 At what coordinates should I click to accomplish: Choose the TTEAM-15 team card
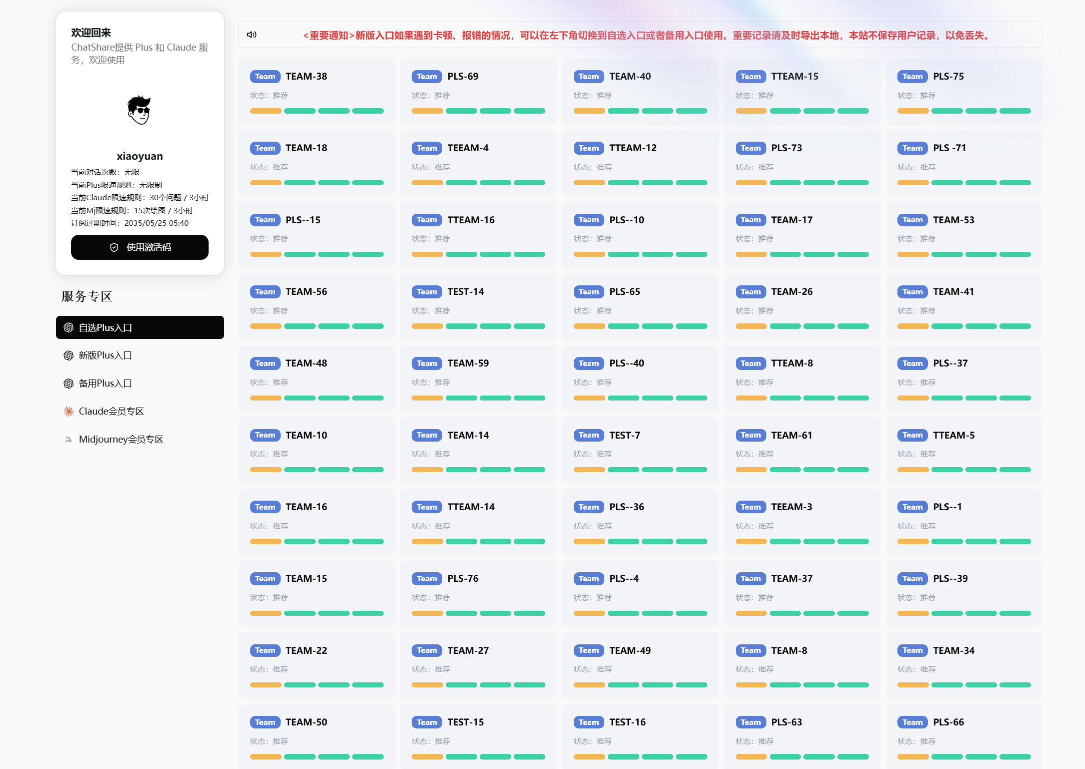click(802, 92)
